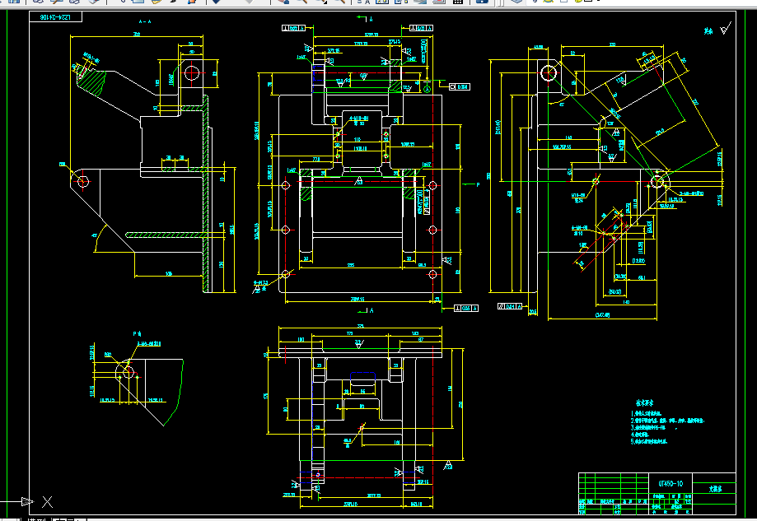Select the Zoom Out tool
Screen dimensions: 757x521
click(x=343, y=4)
